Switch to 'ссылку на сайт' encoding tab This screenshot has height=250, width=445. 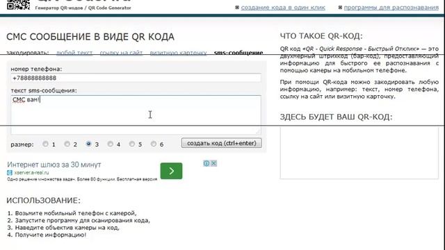click(x=121, y=53)
